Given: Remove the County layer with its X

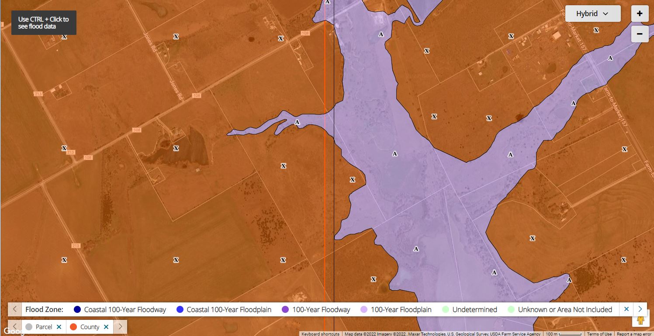Looking at the screenshot, I should 106,327.
